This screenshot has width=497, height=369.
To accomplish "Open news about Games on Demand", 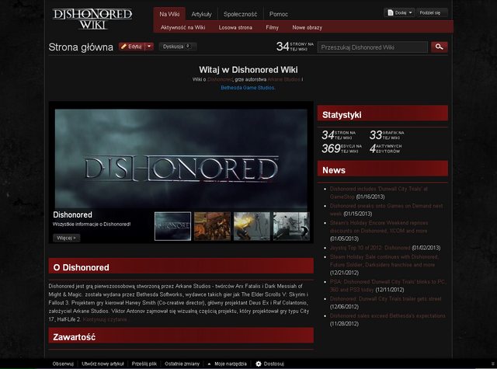I will [387, 210].
